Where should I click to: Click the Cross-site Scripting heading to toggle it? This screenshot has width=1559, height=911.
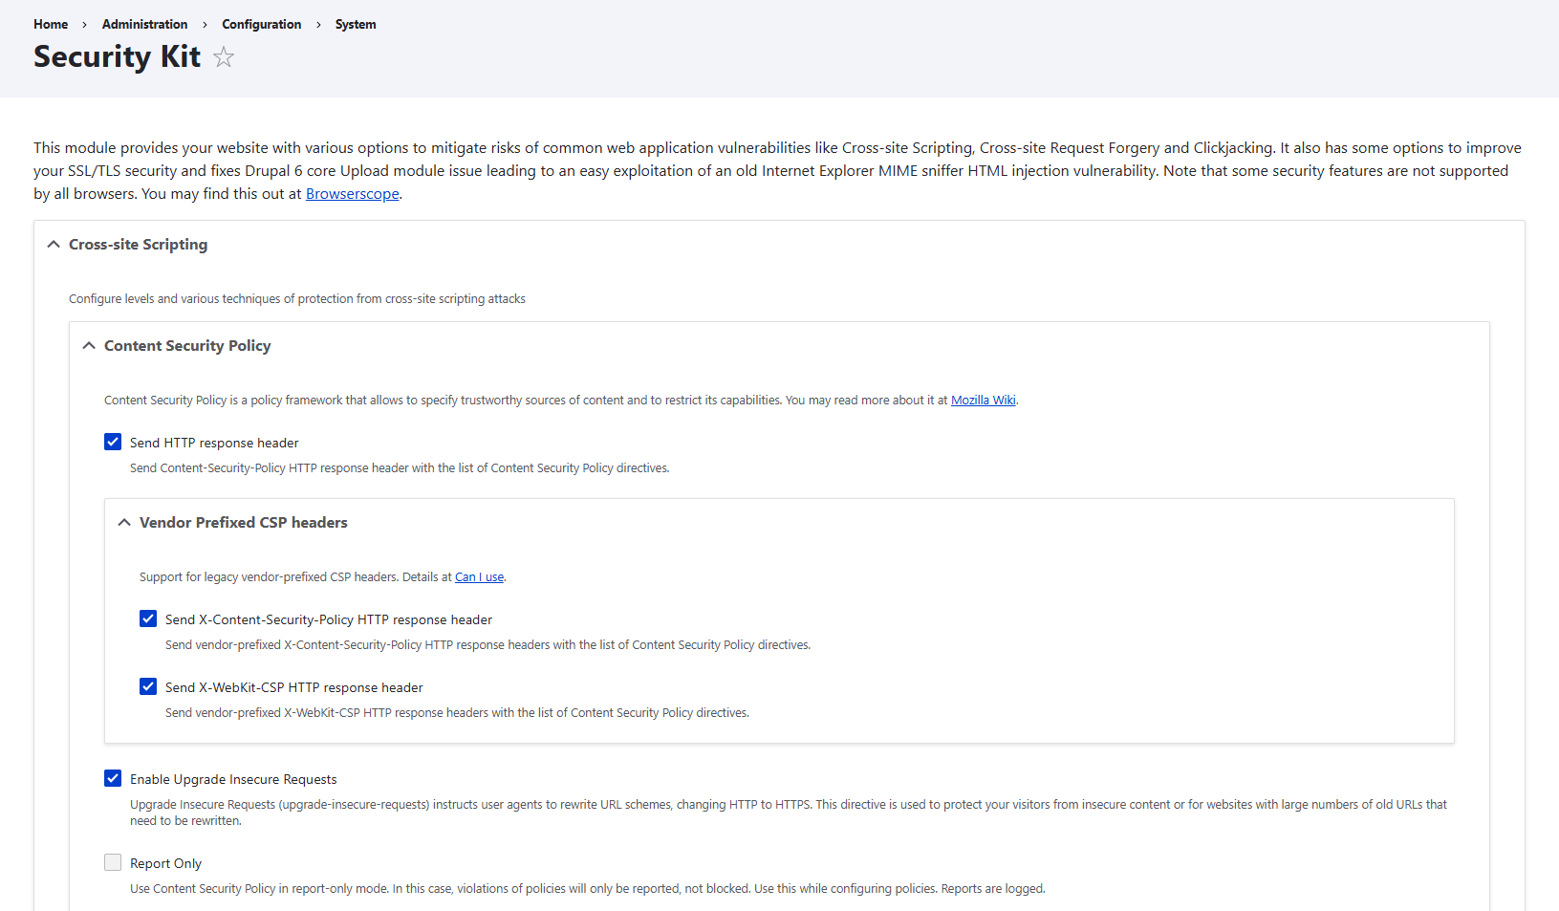coord(138,244)
